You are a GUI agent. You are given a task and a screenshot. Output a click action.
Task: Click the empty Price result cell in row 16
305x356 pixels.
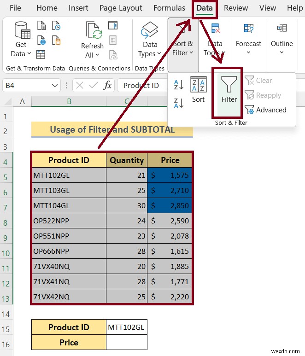tap(127, 342)
